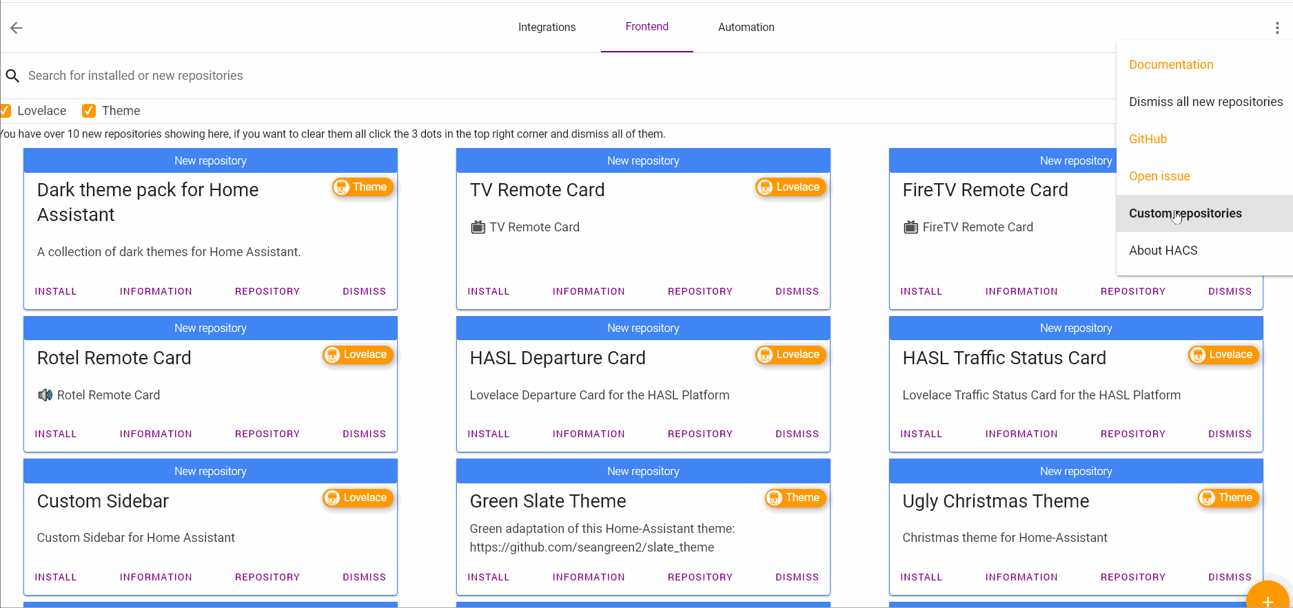The height and width of the screenshot is (608, 1293).
Task: Choose Dismiss all new repositories
Action: coord(1205,102)
